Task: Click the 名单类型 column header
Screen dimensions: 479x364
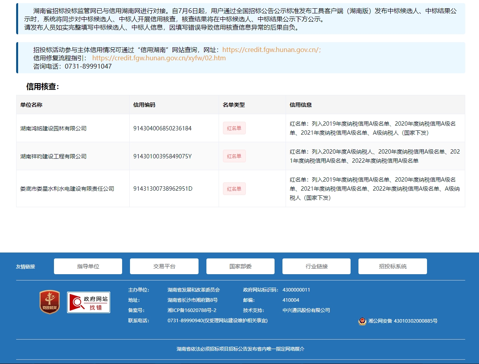Action: 234,105
